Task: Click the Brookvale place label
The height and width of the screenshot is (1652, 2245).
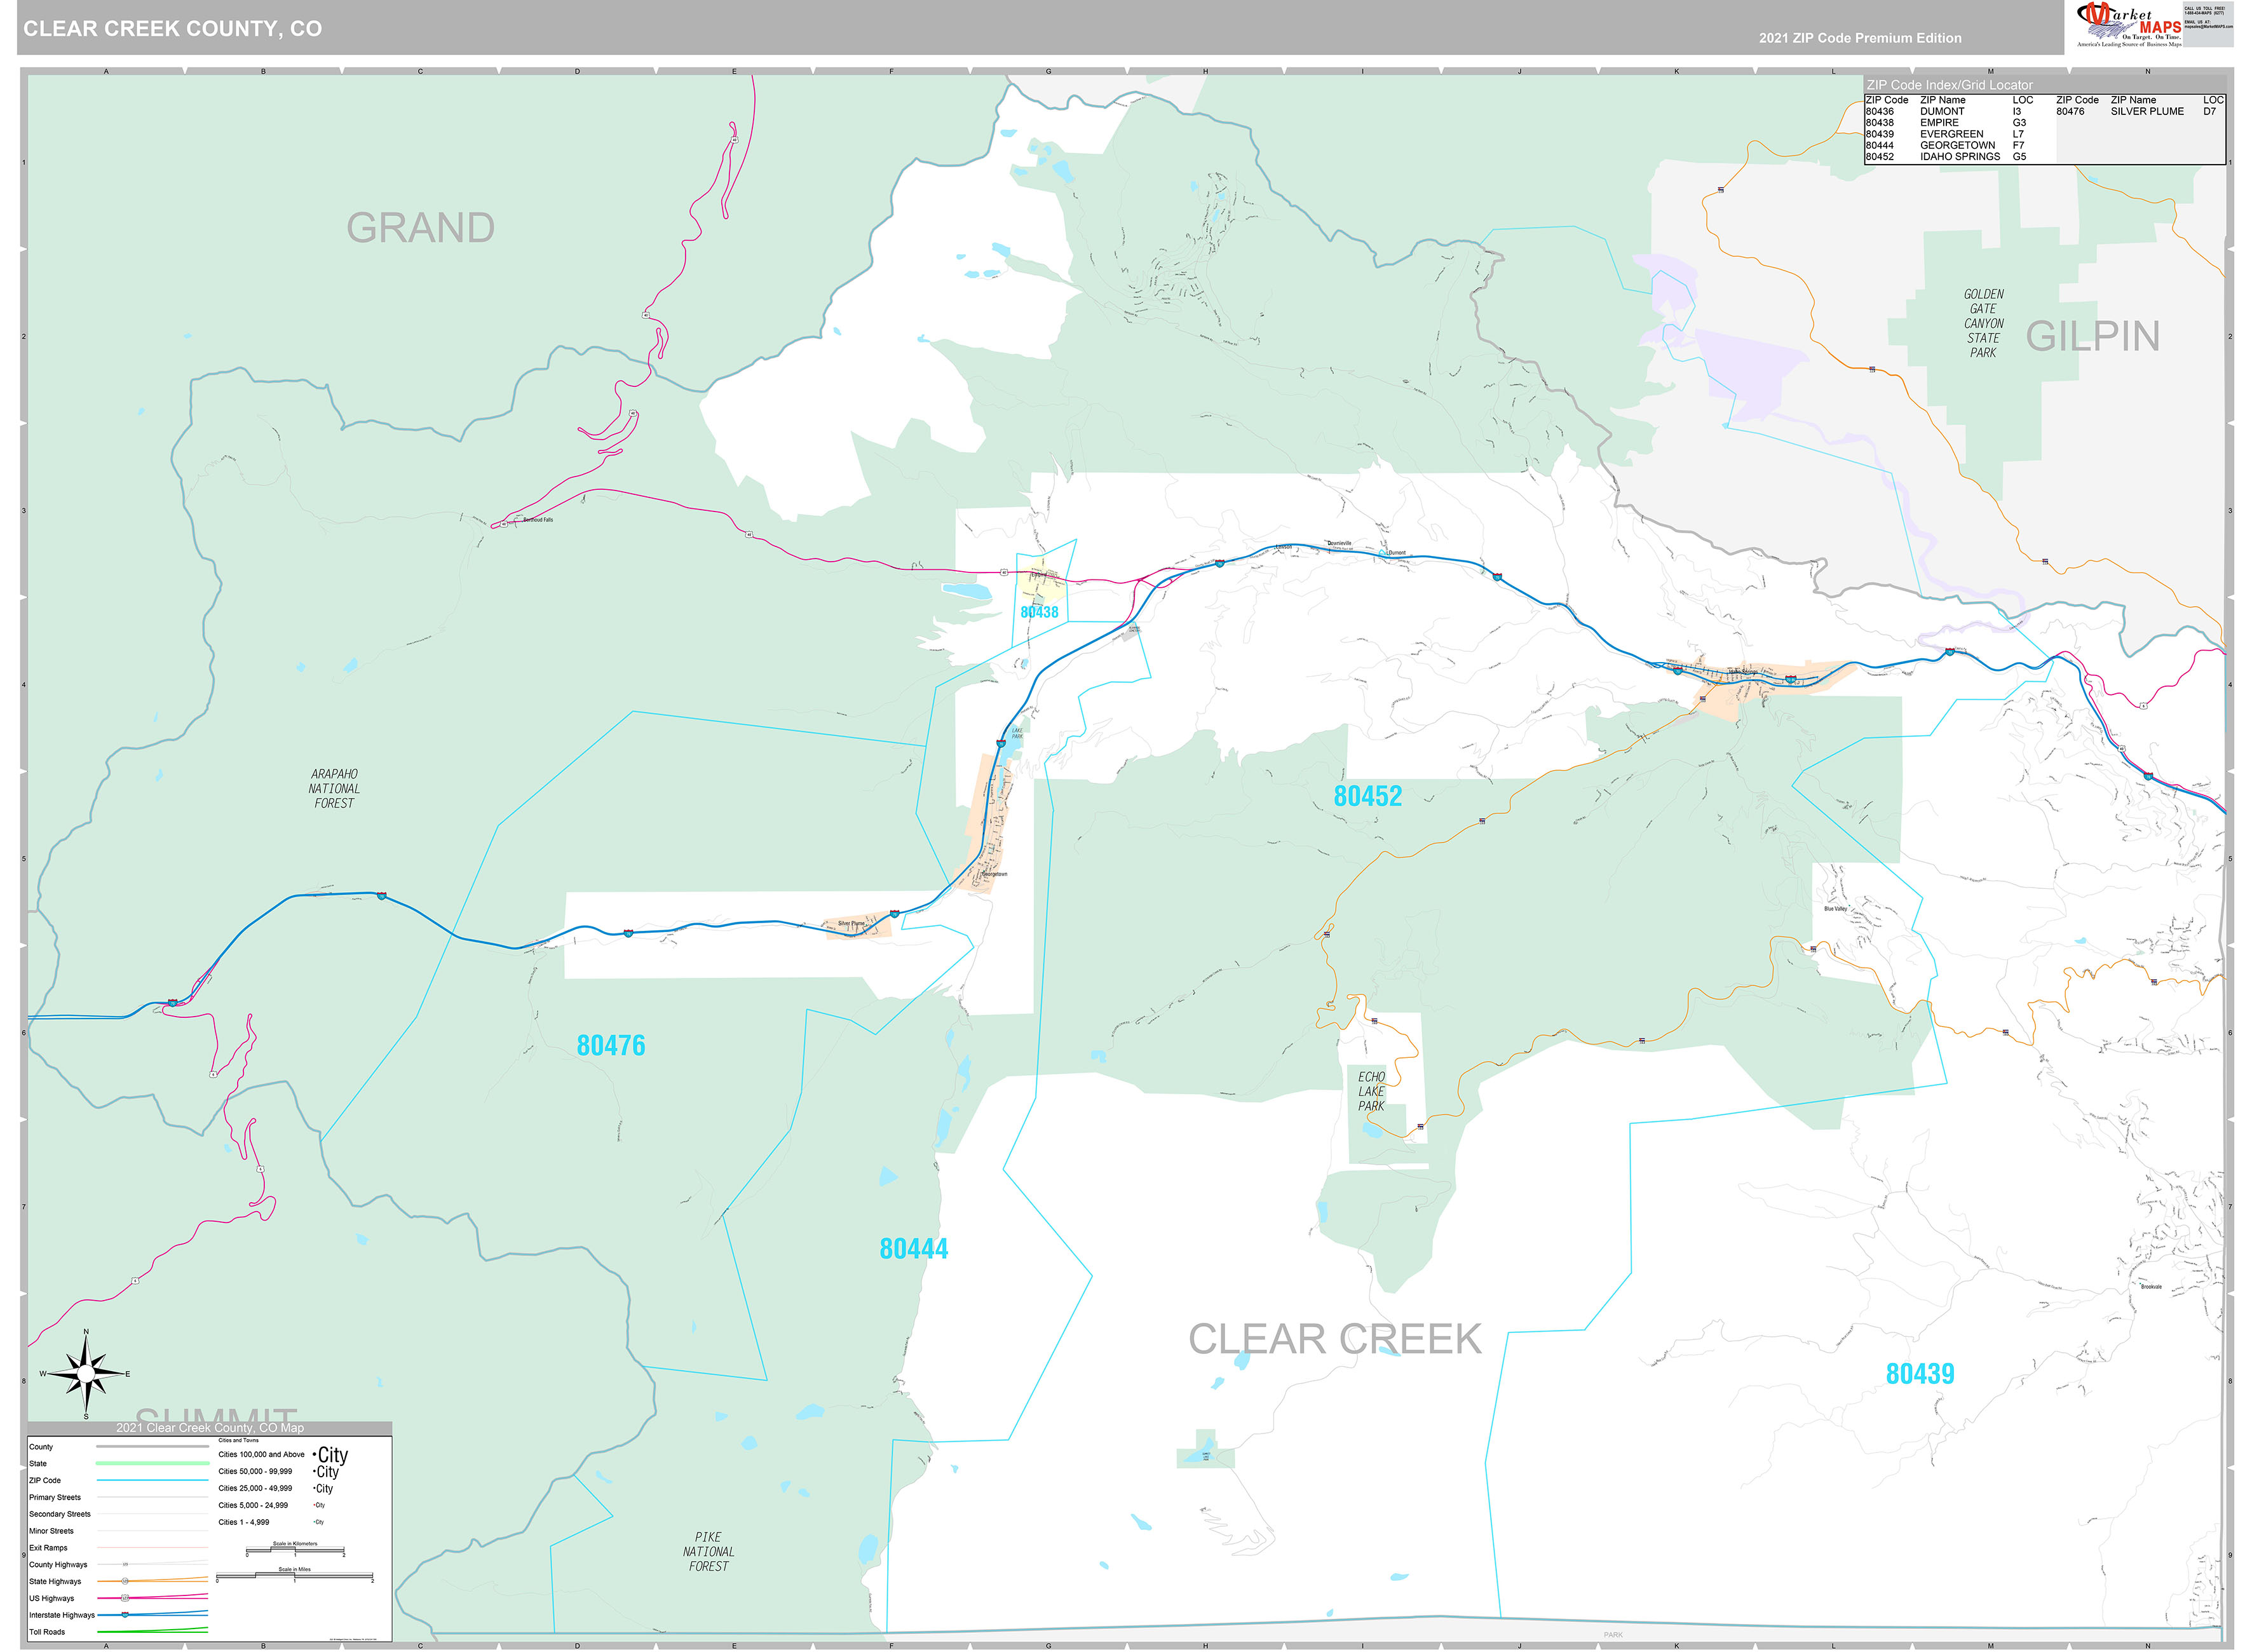Action: pos(2151,1286)
